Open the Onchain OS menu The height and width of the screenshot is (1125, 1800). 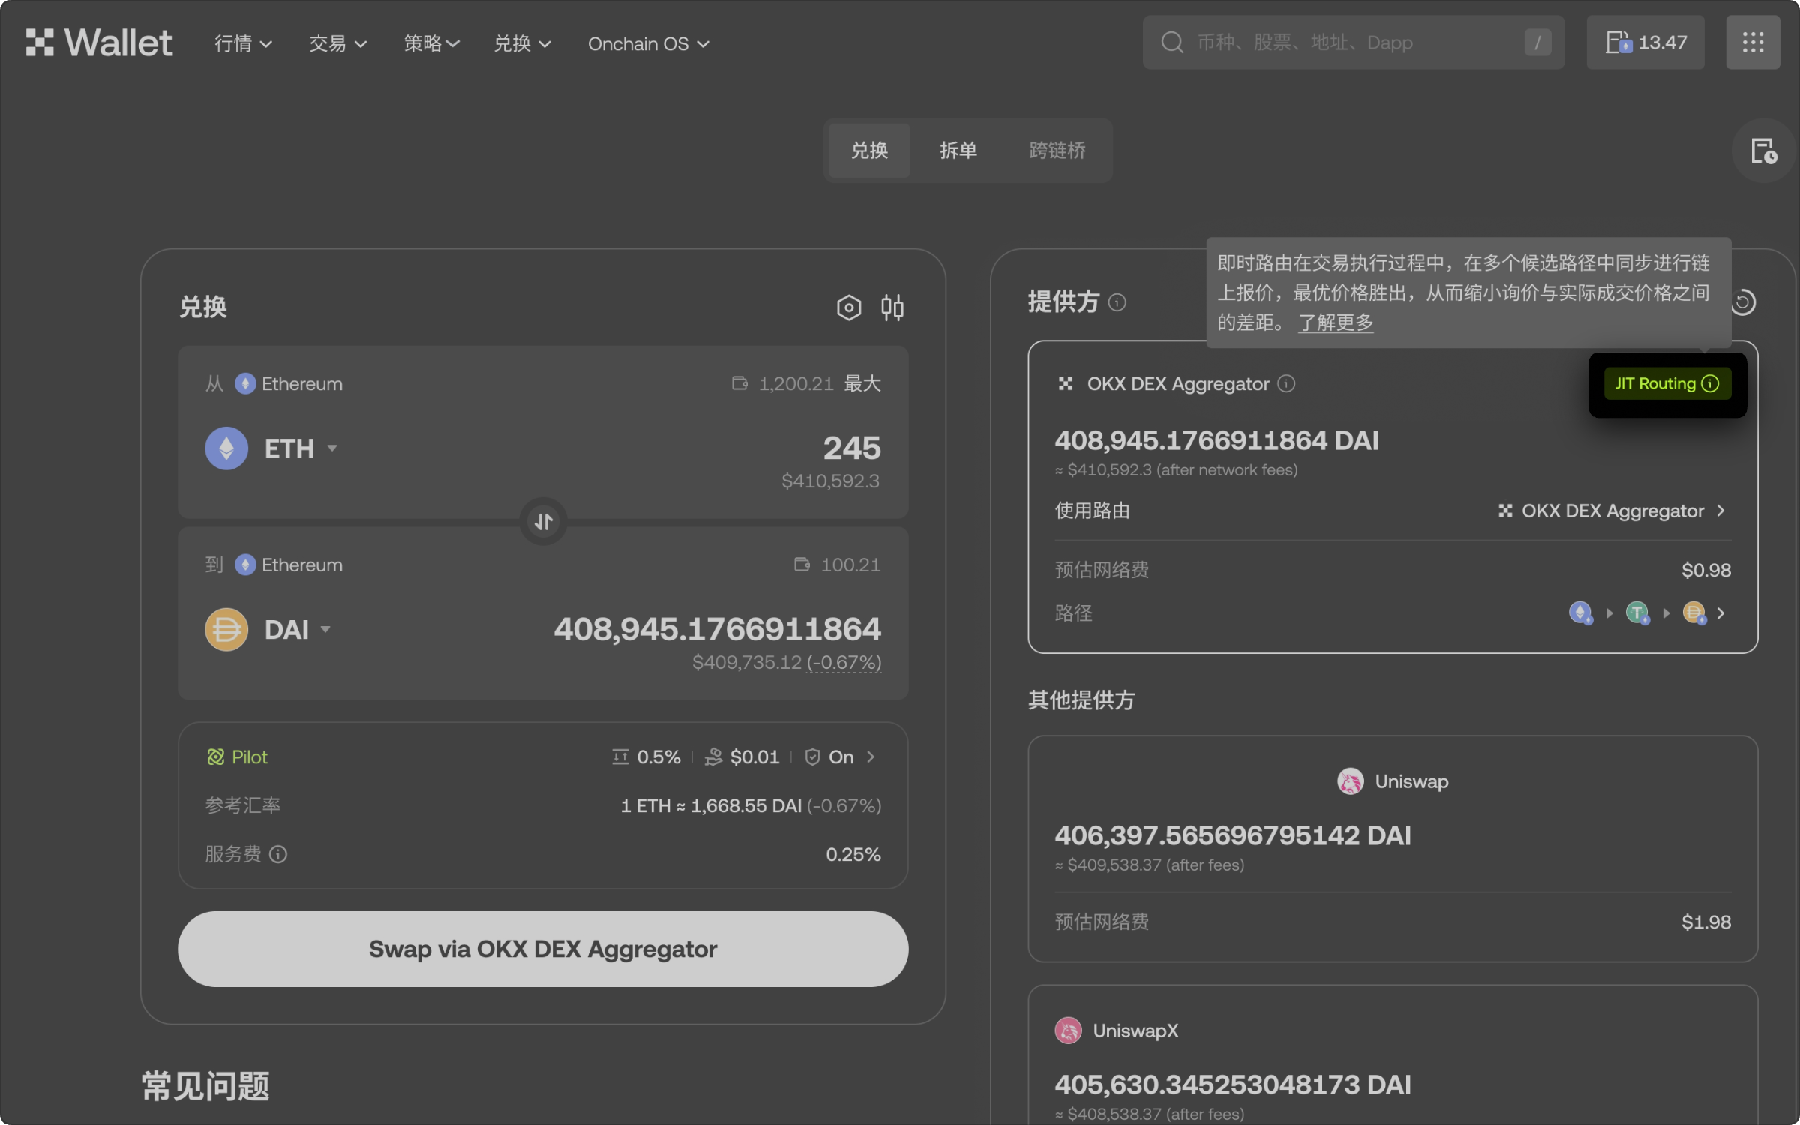(x=648, y=43)
